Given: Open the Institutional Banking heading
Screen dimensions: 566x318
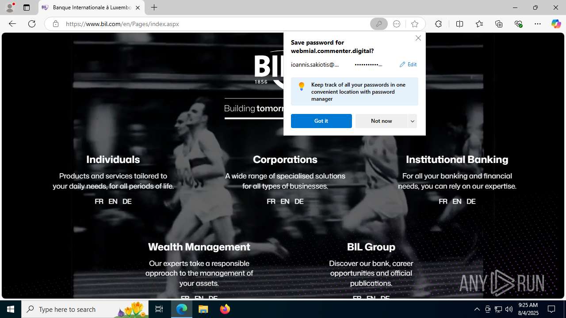Looking at the screenshot, I should (457, 159).
